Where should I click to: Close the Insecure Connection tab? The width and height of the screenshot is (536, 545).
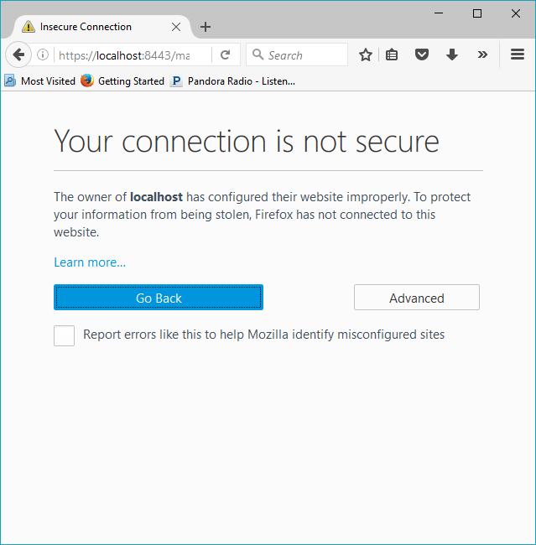coord(176,27)
